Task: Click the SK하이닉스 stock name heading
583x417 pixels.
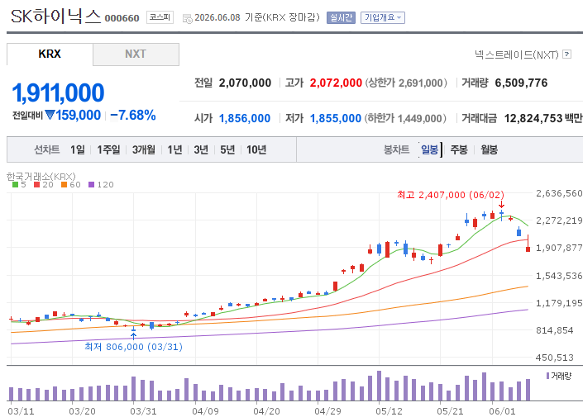Action: click(55, 17)
